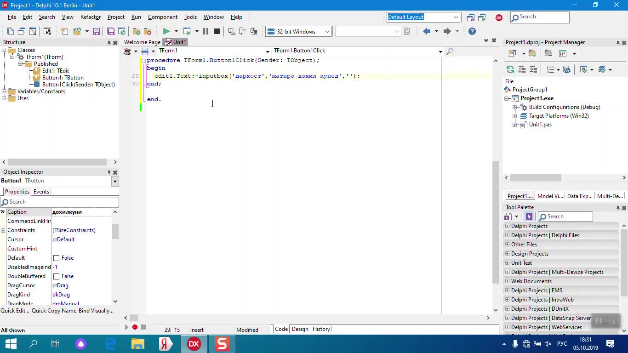Pin the Tool Palette panel
The width and height of the screenshot is (628, 353).
[x=618, y=208]
